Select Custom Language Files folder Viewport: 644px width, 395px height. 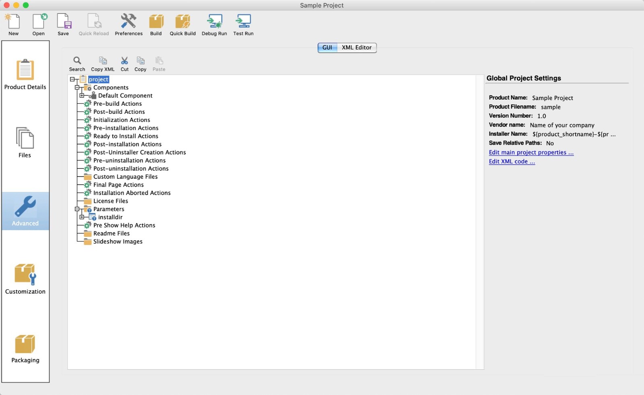126,177
